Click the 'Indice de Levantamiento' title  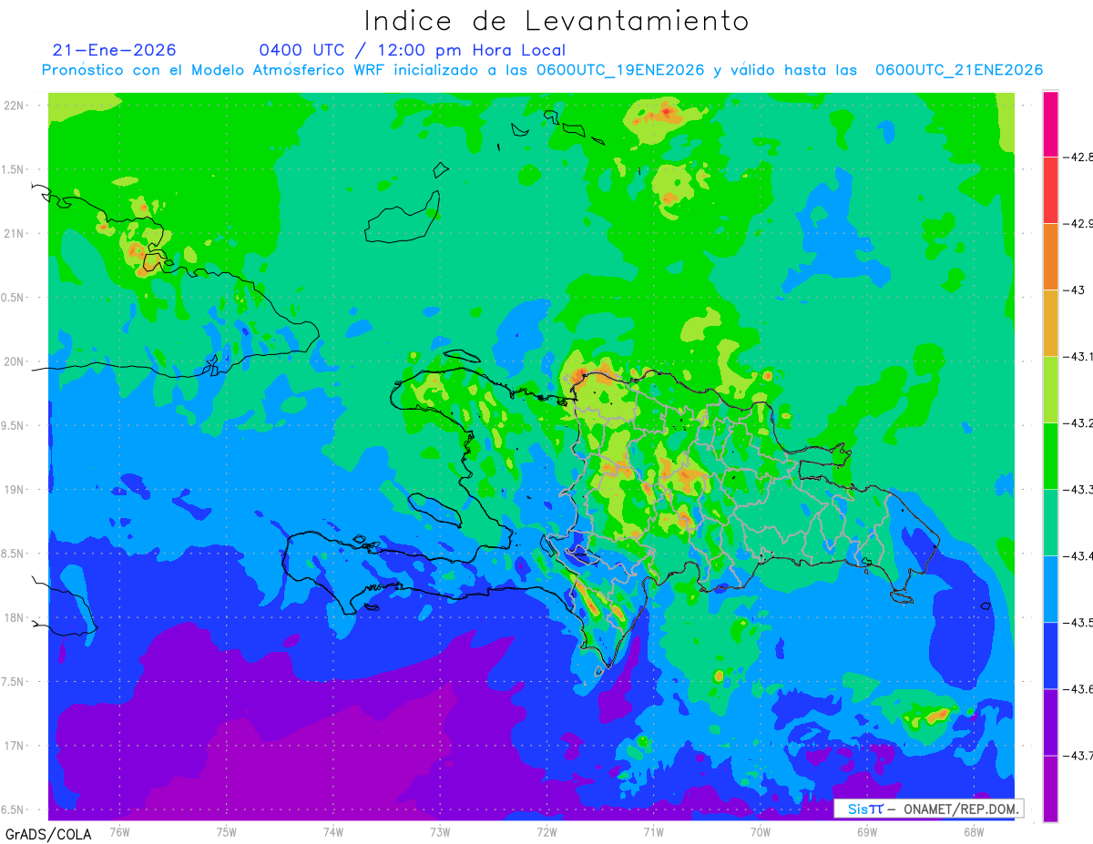(x=557, y=20)
